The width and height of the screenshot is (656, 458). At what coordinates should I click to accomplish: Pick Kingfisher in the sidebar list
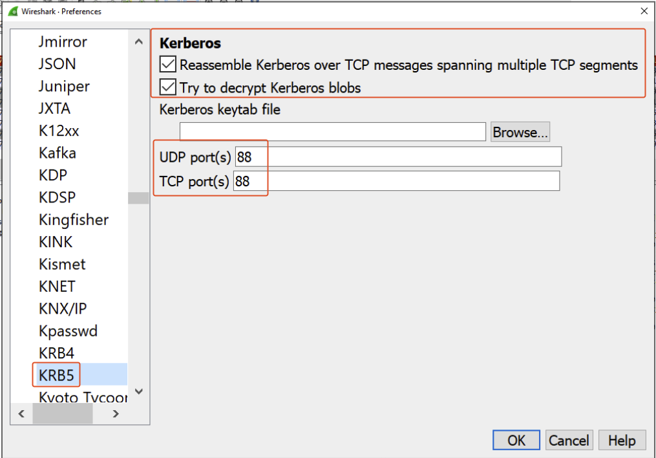pos(74,220)
